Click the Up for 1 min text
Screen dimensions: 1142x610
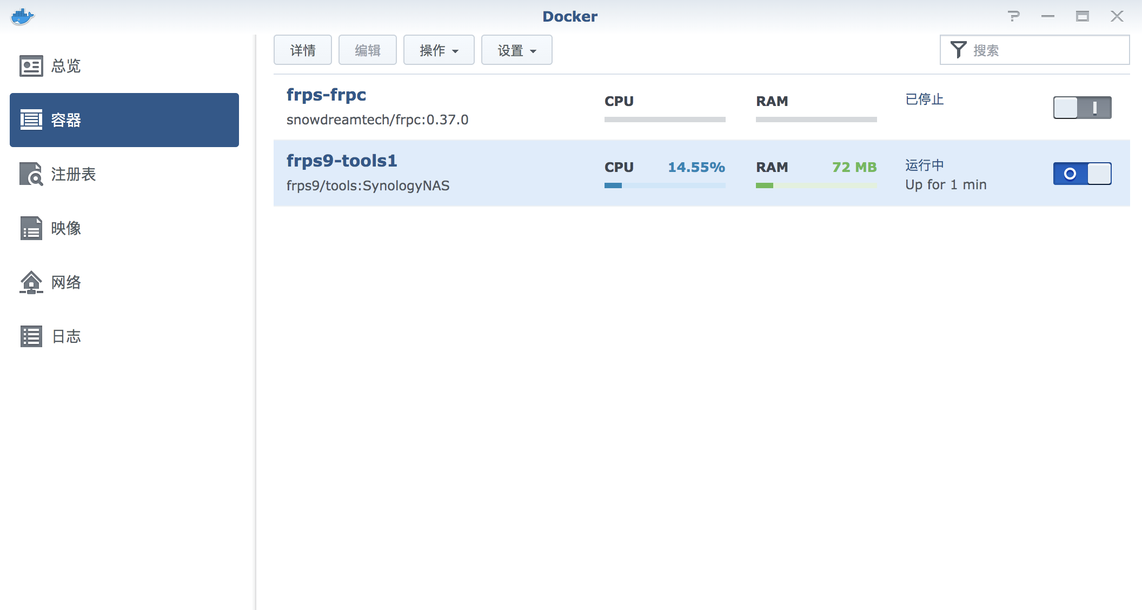pos(946,184)
